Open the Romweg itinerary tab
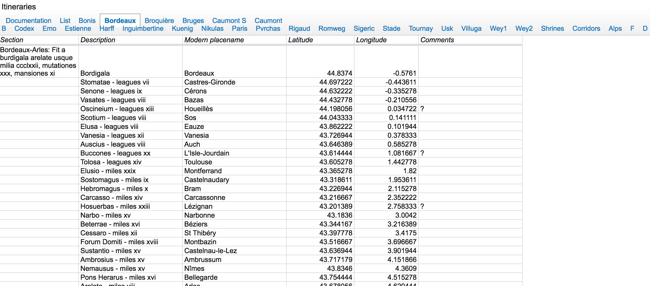The width and height of the screenshot is (650, 286). [x=332, y=28]
